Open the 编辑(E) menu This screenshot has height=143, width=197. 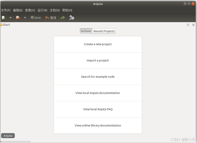pyautogui.click(x=18, y=10)
